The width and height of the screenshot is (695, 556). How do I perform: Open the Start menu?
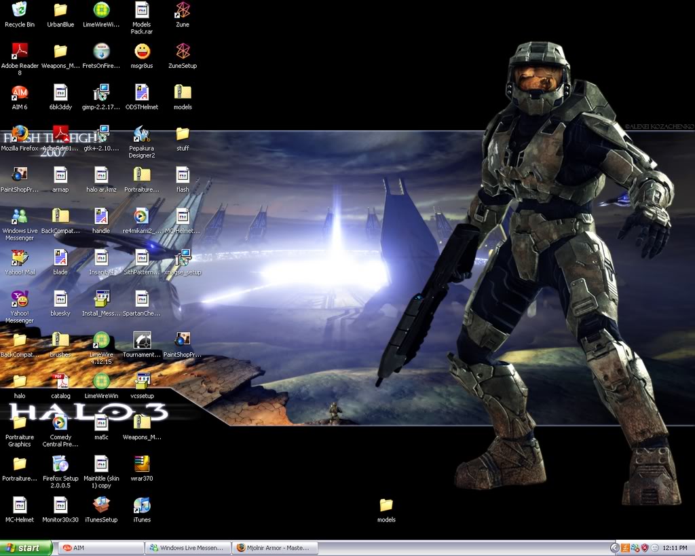[26, 548]
